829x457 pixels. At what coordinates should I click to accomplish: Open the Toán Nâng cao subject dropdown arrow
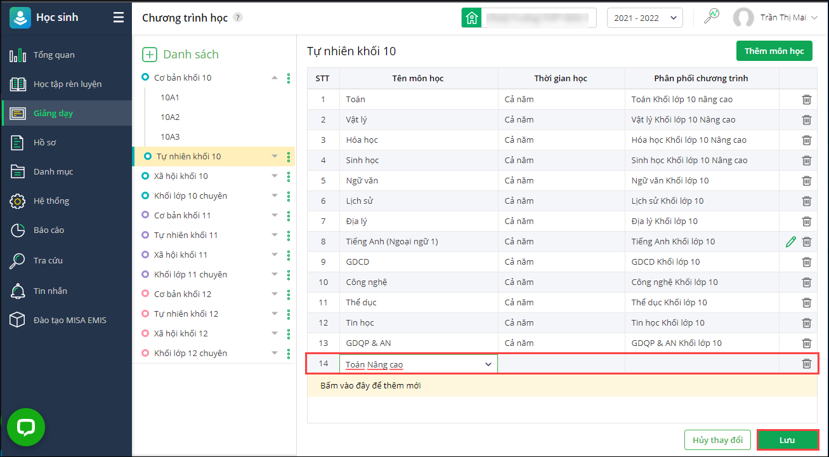click(x=488, y=364)
